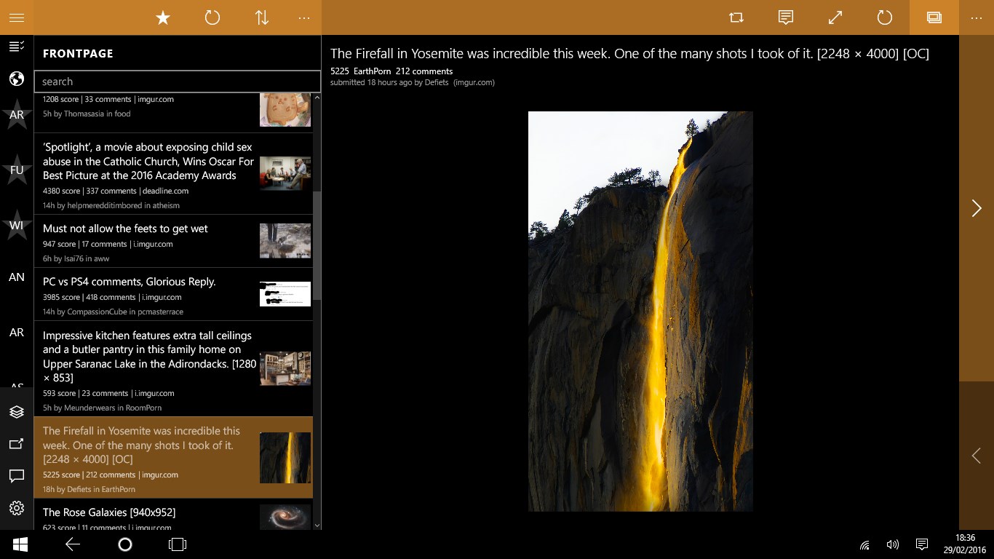The image size is (994, 559).
Task: Toggle the checklist icon in the sidebar
Action: click(17, 47)
